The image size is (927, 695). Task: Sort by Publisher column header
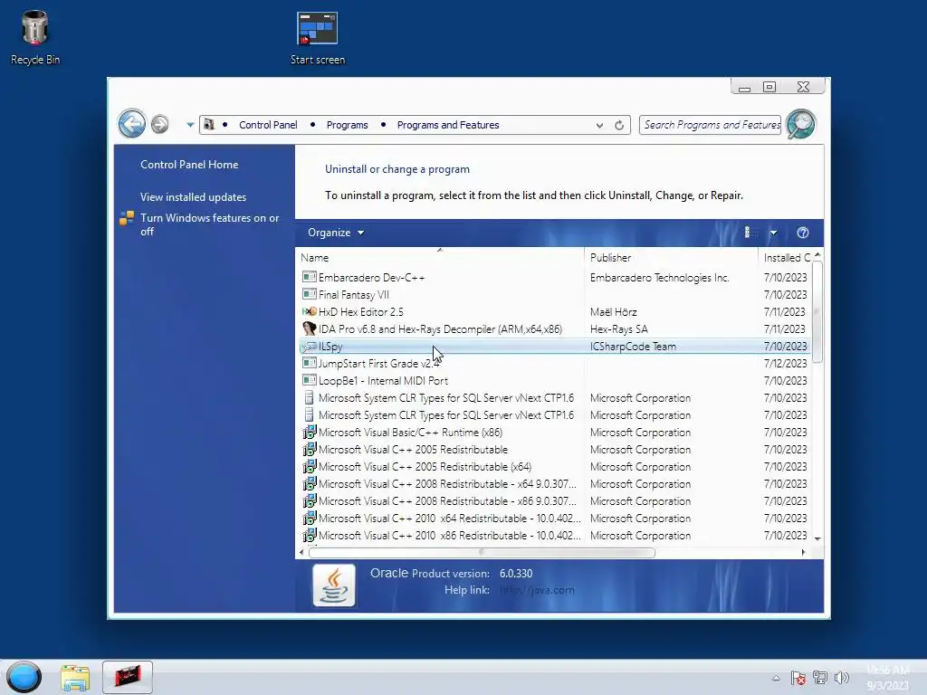671,258
